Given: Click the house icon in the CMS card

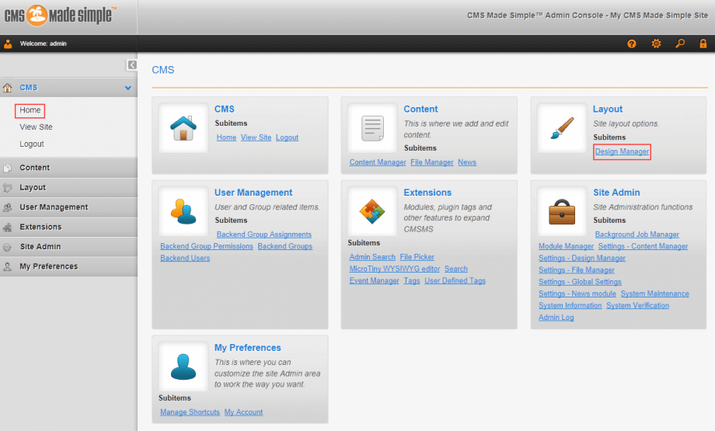Looking at the screenshot, I should 183,128.
